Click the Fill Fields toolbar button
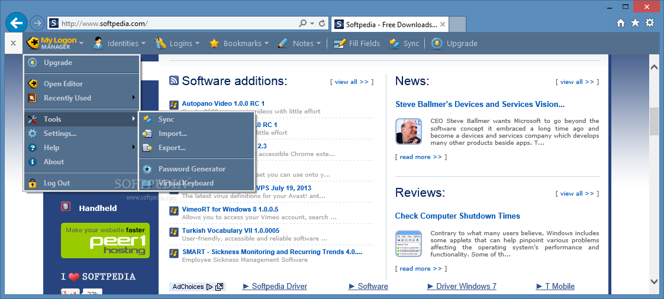 click(357, 43)
